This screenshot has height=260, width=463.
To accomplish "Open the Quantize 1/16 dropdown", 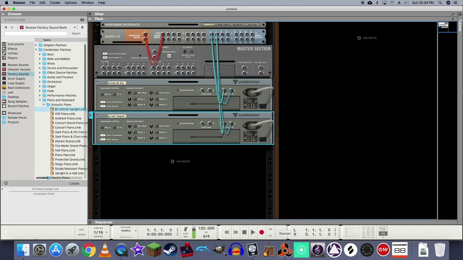I will tap(100, 232).
